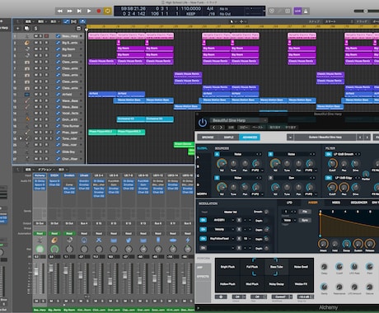This screenshot has height=313, width=379.
Task: Click the catch playhead button in tracks toolbar
Action: click(x=82, y=21)
